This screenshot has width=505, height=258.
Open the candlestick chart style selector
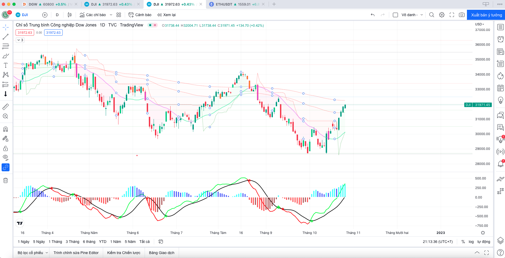[x=70, y=15]
